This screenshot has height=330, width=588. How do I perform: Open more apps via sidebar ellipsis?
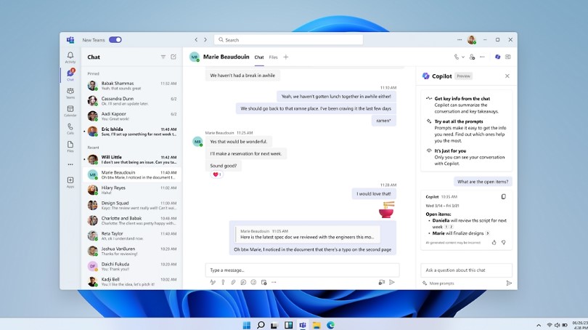click(x=70, y=164)
